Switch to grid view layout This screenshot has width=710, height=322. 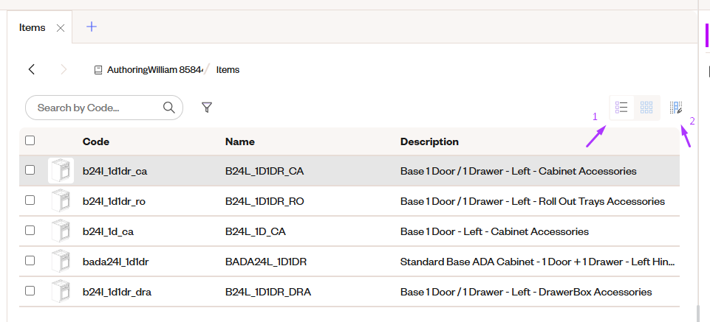[646, 108]
